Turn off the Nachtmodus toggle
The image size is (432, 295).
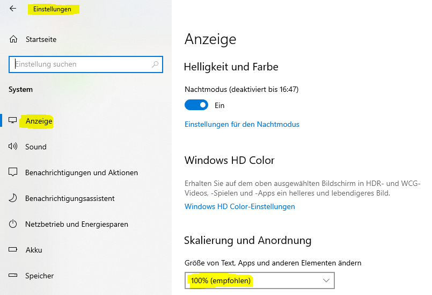click(x=196, y=105)
